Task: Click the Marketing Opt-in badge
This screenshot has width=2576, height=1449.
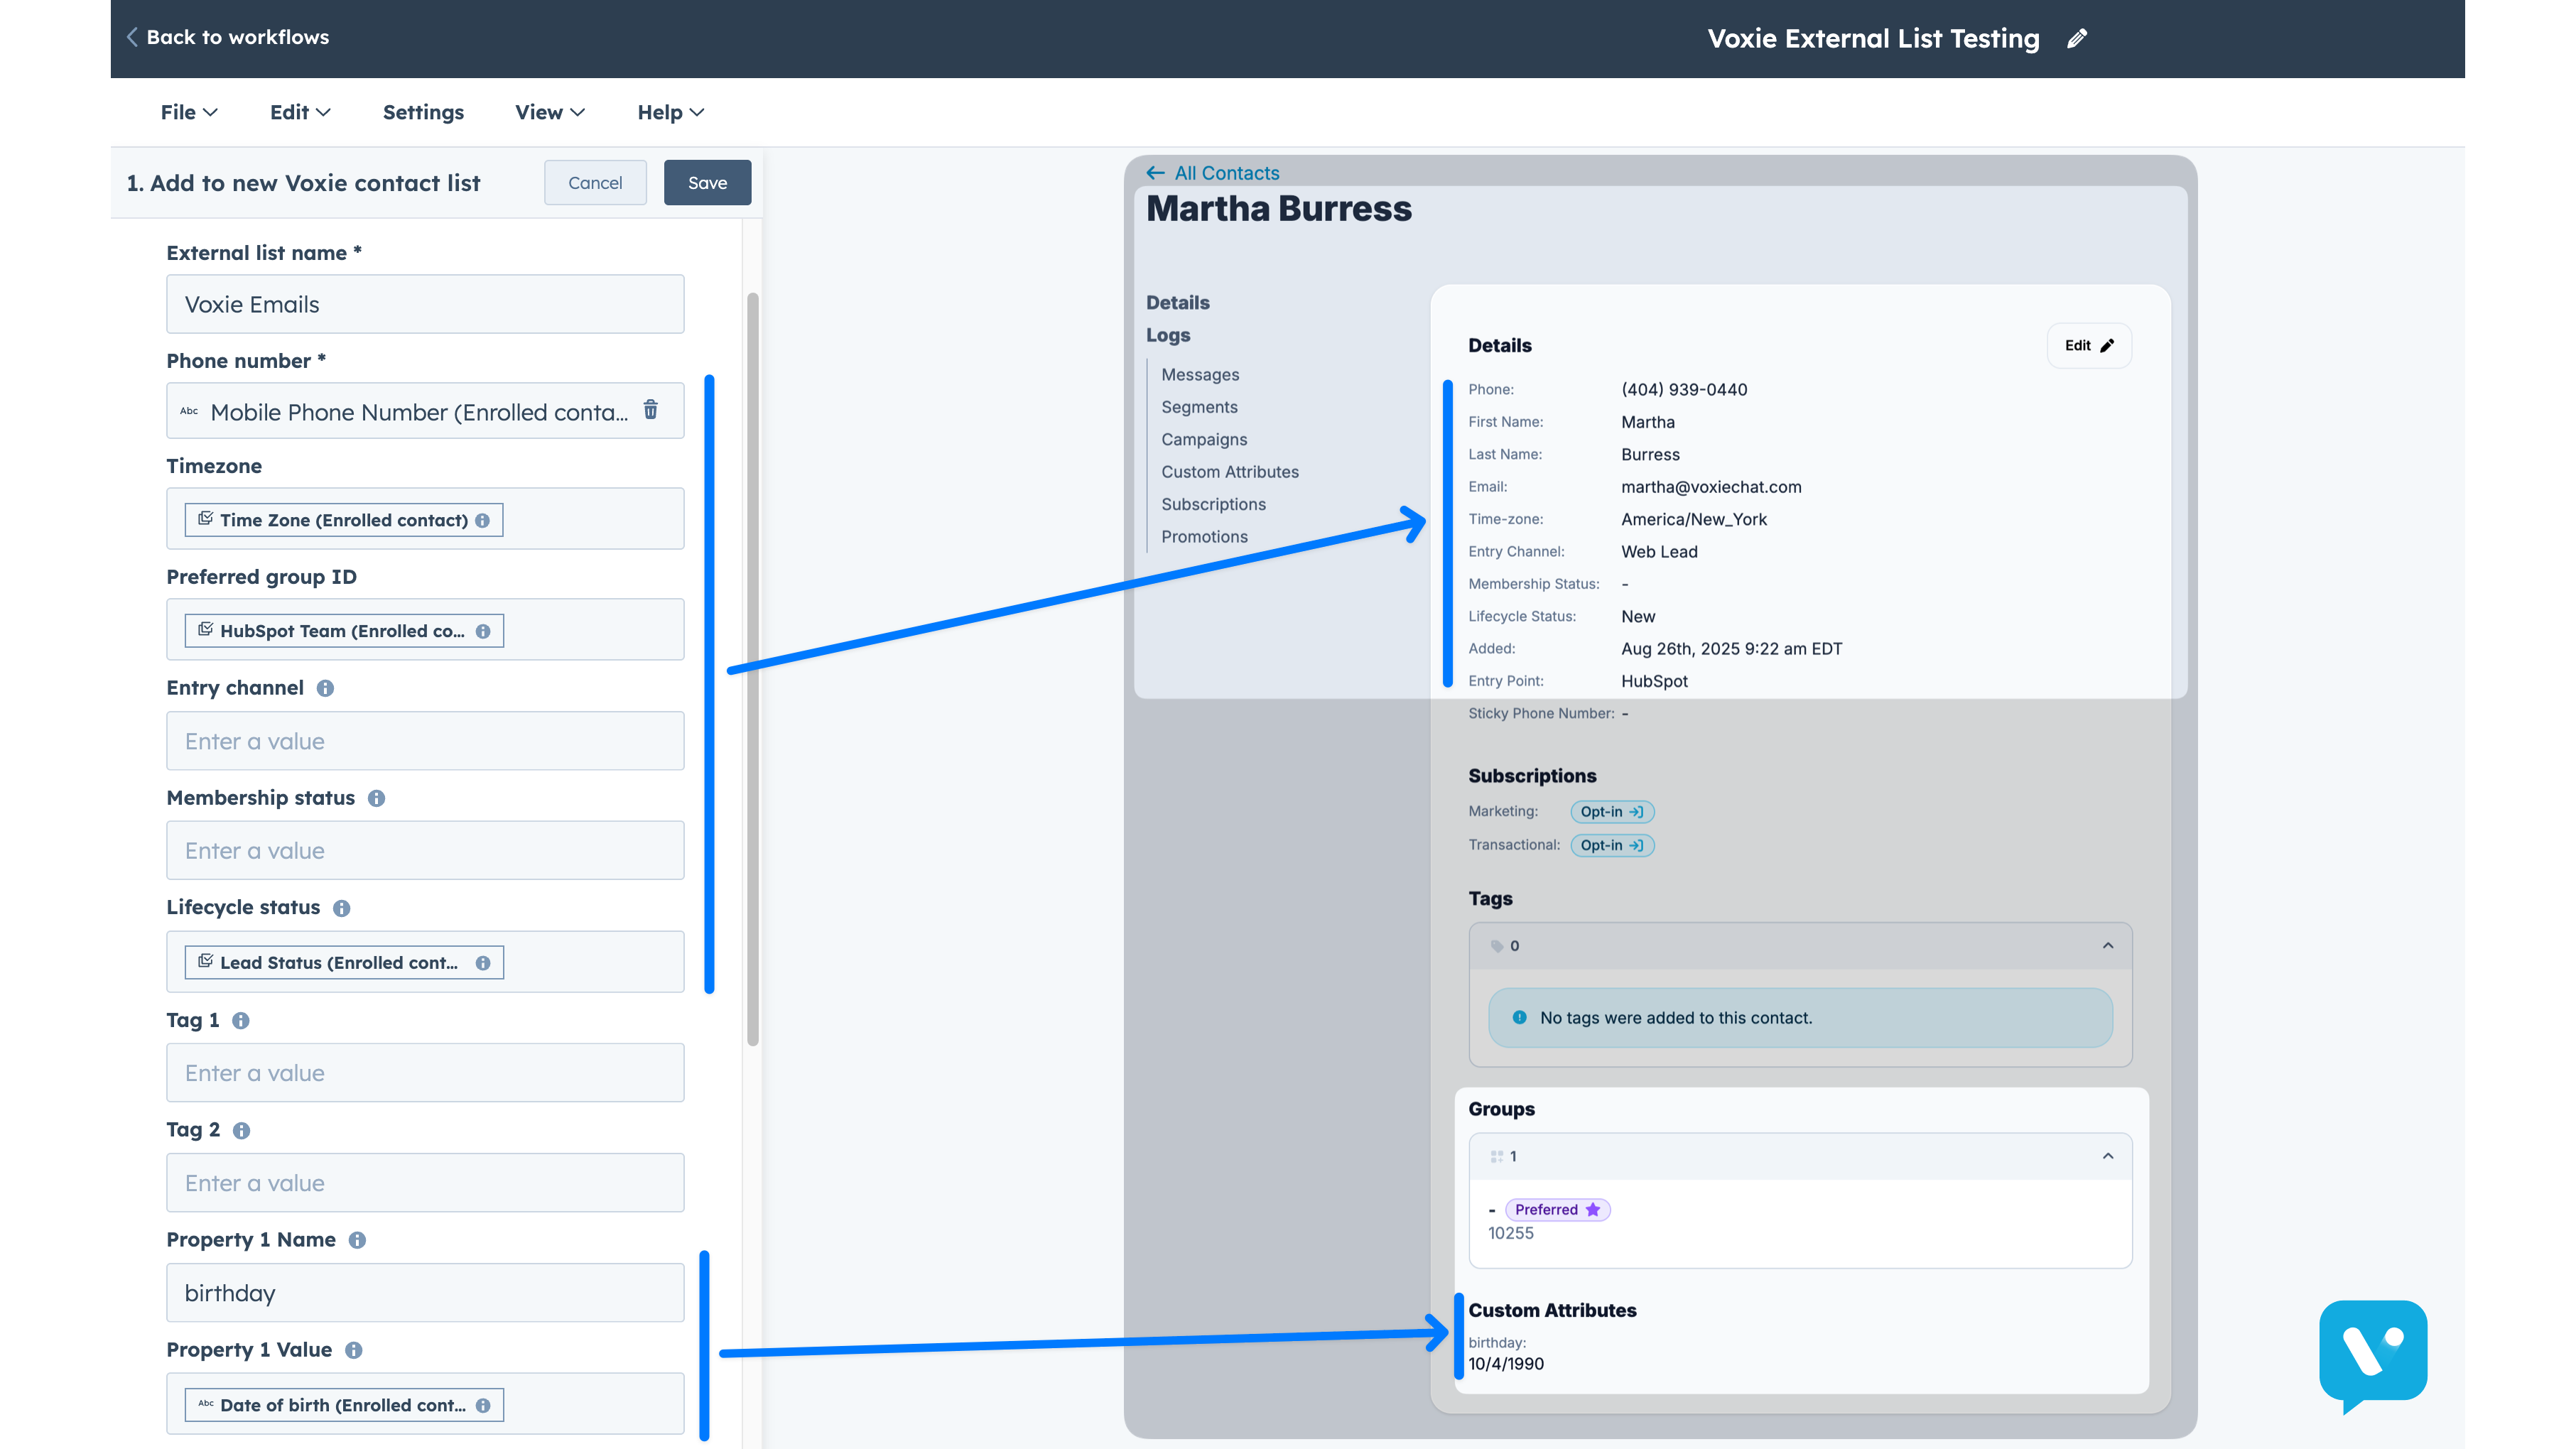Action: (x=1612, y=812)
